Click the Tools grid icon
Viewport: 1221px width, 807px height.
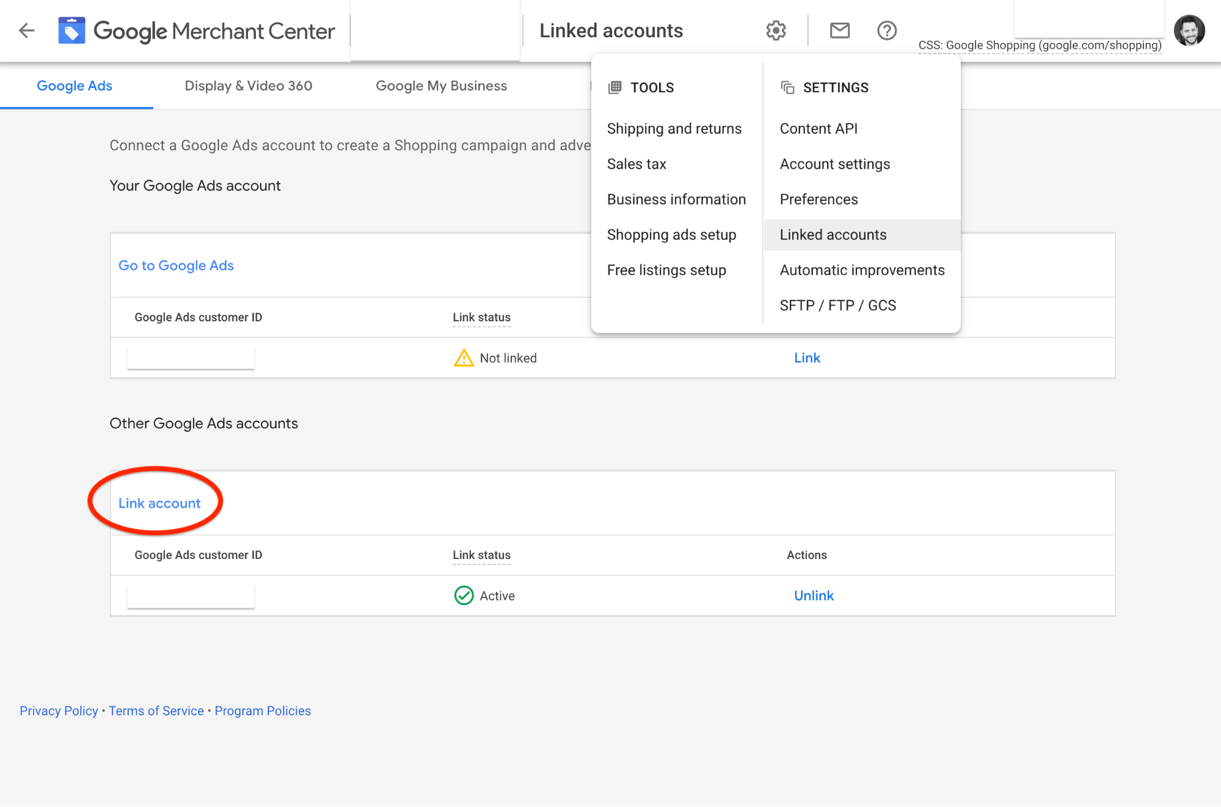point(615,87)
